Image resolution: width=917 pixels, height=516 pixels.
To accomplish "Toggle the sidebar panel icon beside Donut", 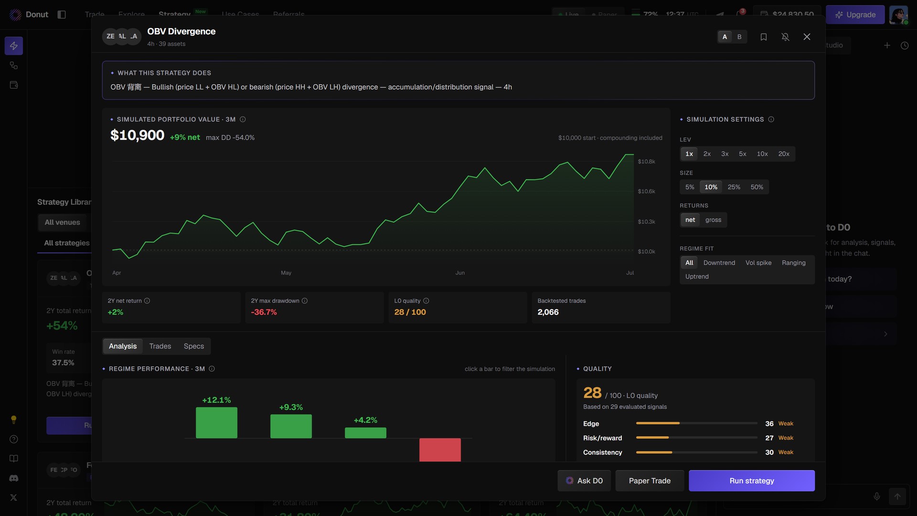I will pyautogui.click(x=62, y=14).
